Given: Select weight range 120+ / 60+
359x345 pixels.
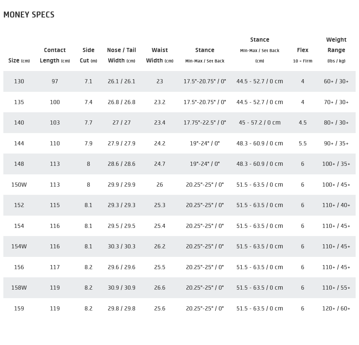Looking at the screenshot, I should coord(336,309).
